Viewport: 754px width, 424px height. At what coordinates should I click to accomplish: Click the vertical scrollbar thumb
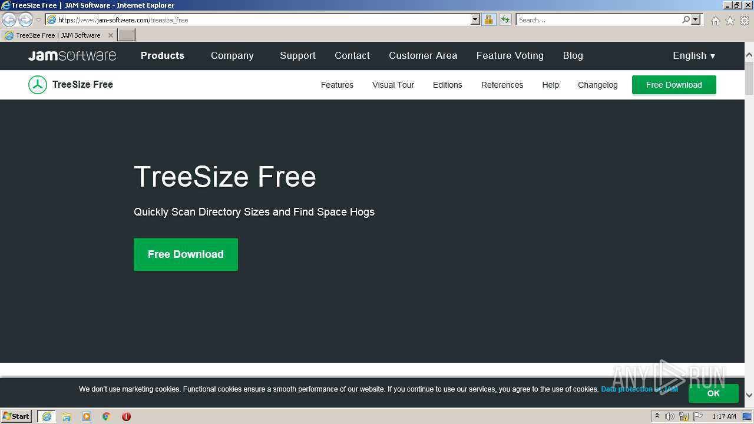(749, 77)
